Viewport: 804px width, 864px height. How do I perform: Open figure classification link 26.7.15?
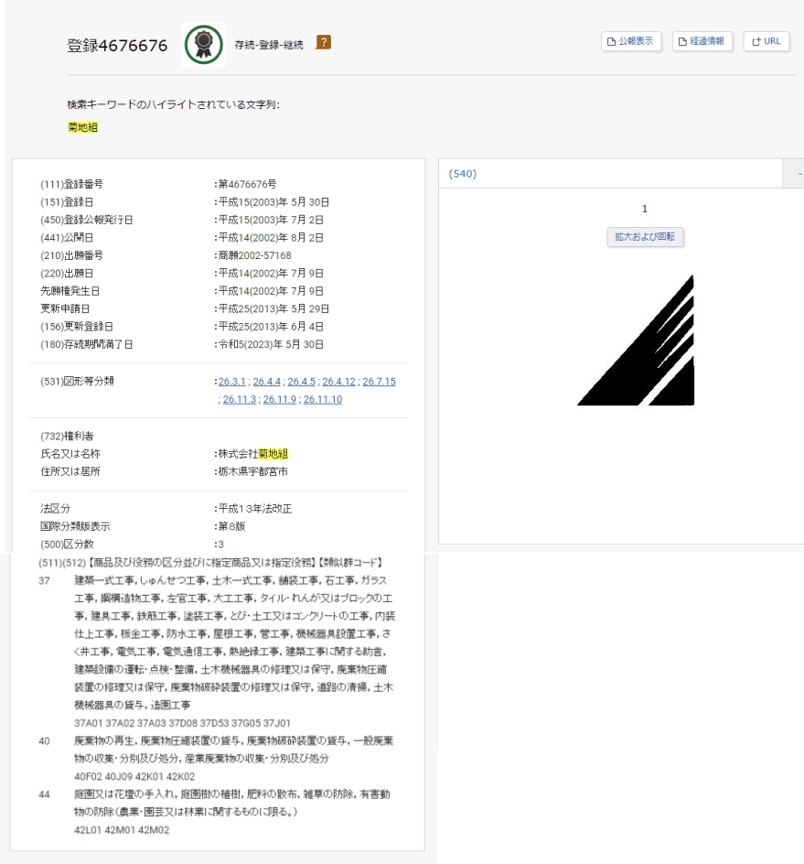[379, 382]
